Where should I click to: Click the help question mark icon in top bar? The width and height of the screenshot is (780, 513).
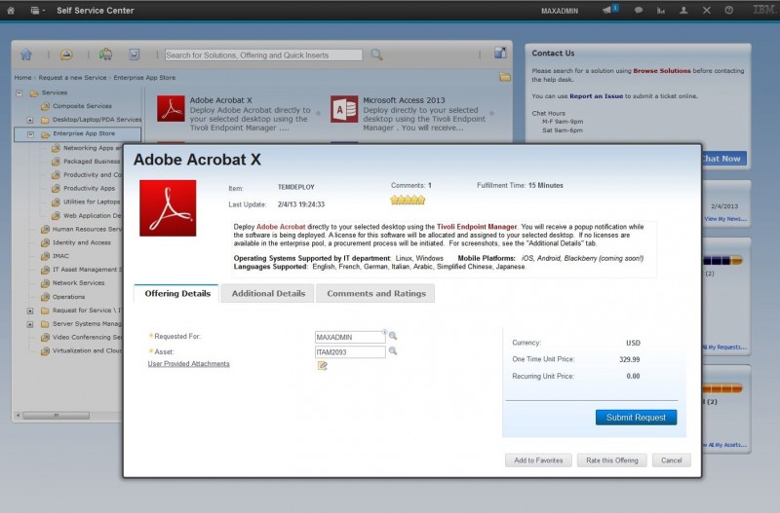pos(729,11)
